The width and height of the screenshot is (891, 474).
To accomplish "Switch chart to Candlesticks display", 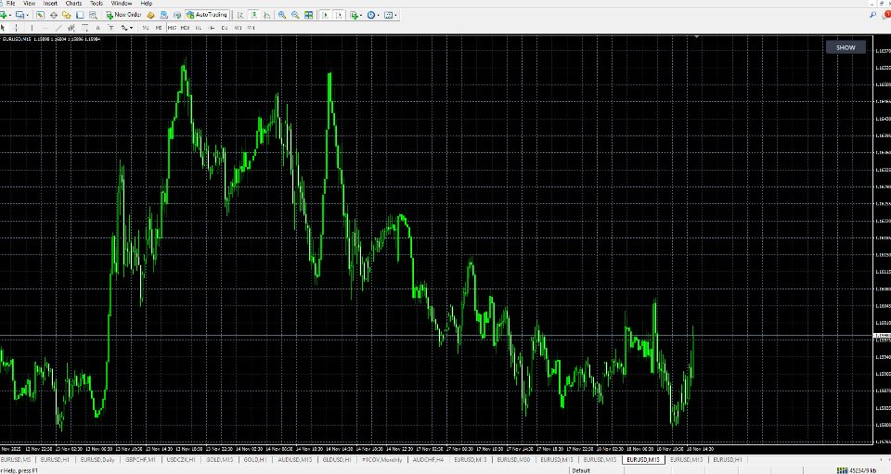I will pyautogui.click(x=254, y=15).
